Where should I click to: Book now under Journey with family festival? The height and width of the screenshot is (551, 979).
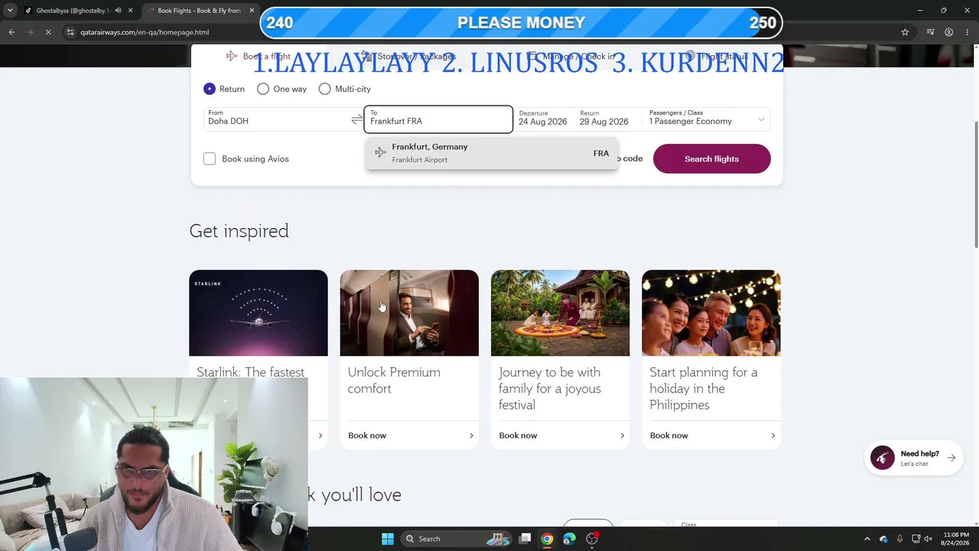click(561, 435)
